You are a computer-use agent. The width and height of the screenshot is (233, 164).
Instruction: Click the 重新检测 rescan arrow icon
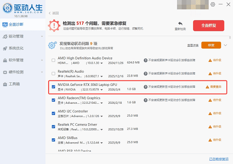tap(180, 23)
